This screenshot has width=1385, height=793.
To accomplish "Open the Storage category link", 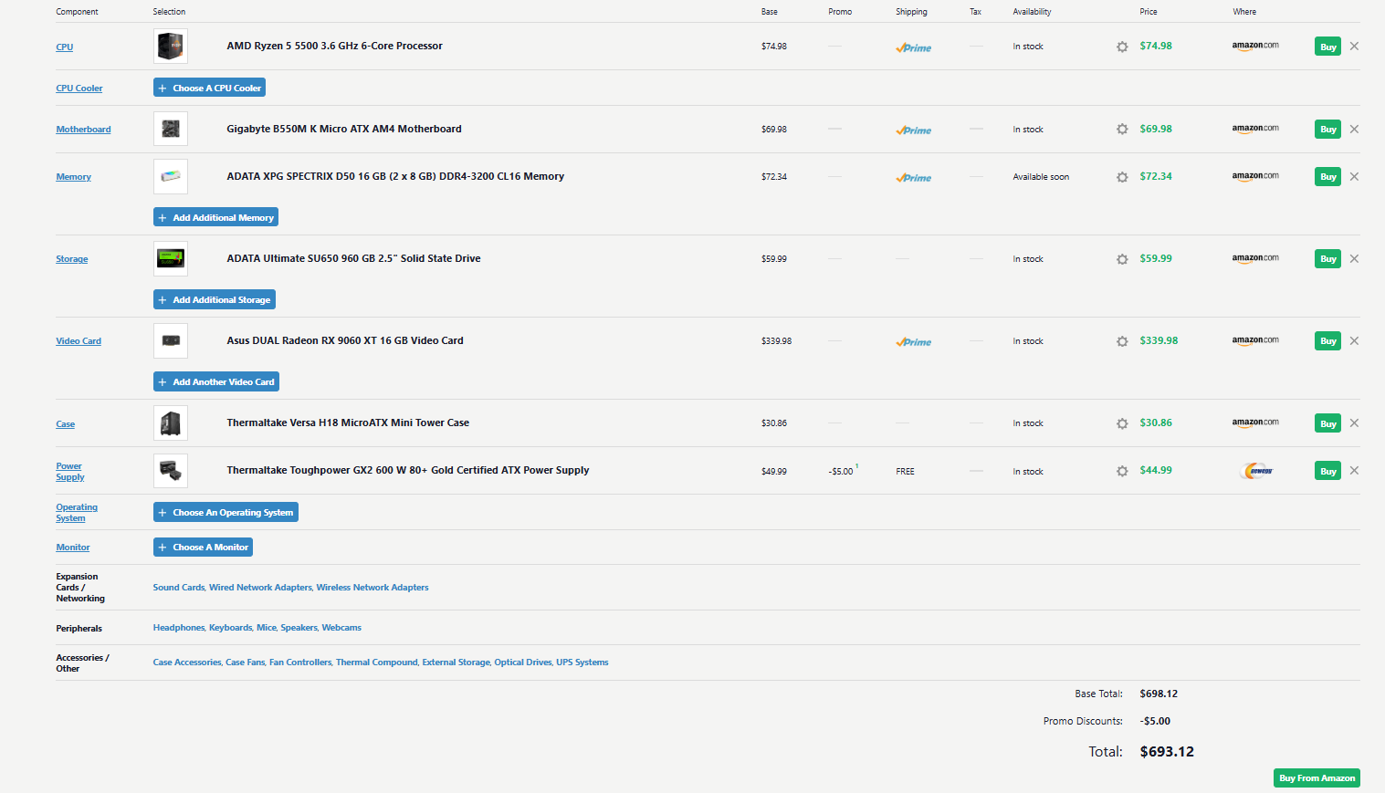I will click(x=72, y=259).
